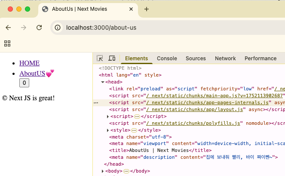This screenshot has width=285, height=176.
Task: Toggle the device toolbar emulation
Action: 112,58
